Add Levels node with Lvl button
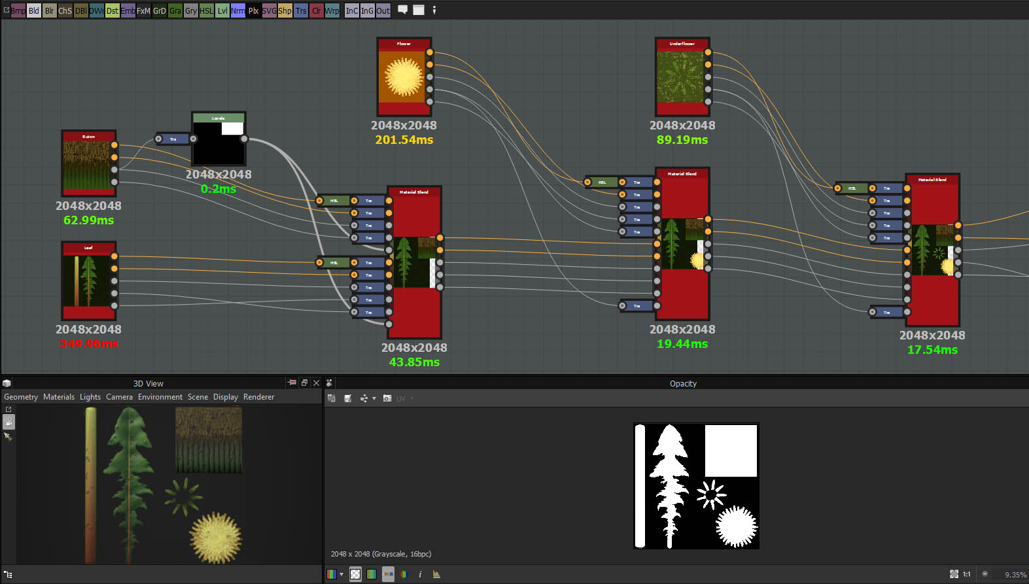Image resolution: width=1029 pixels, height=584 pixels. tap(222, 10)
